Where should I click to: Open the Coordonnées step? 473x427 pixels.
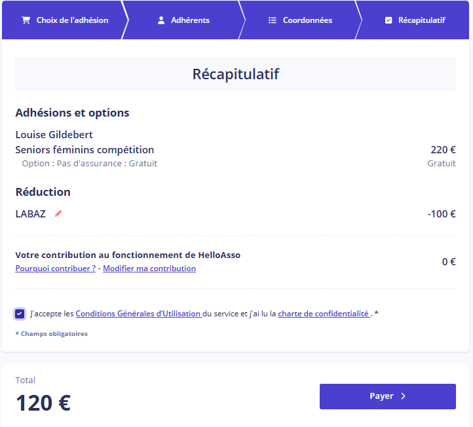pos(300,20)
